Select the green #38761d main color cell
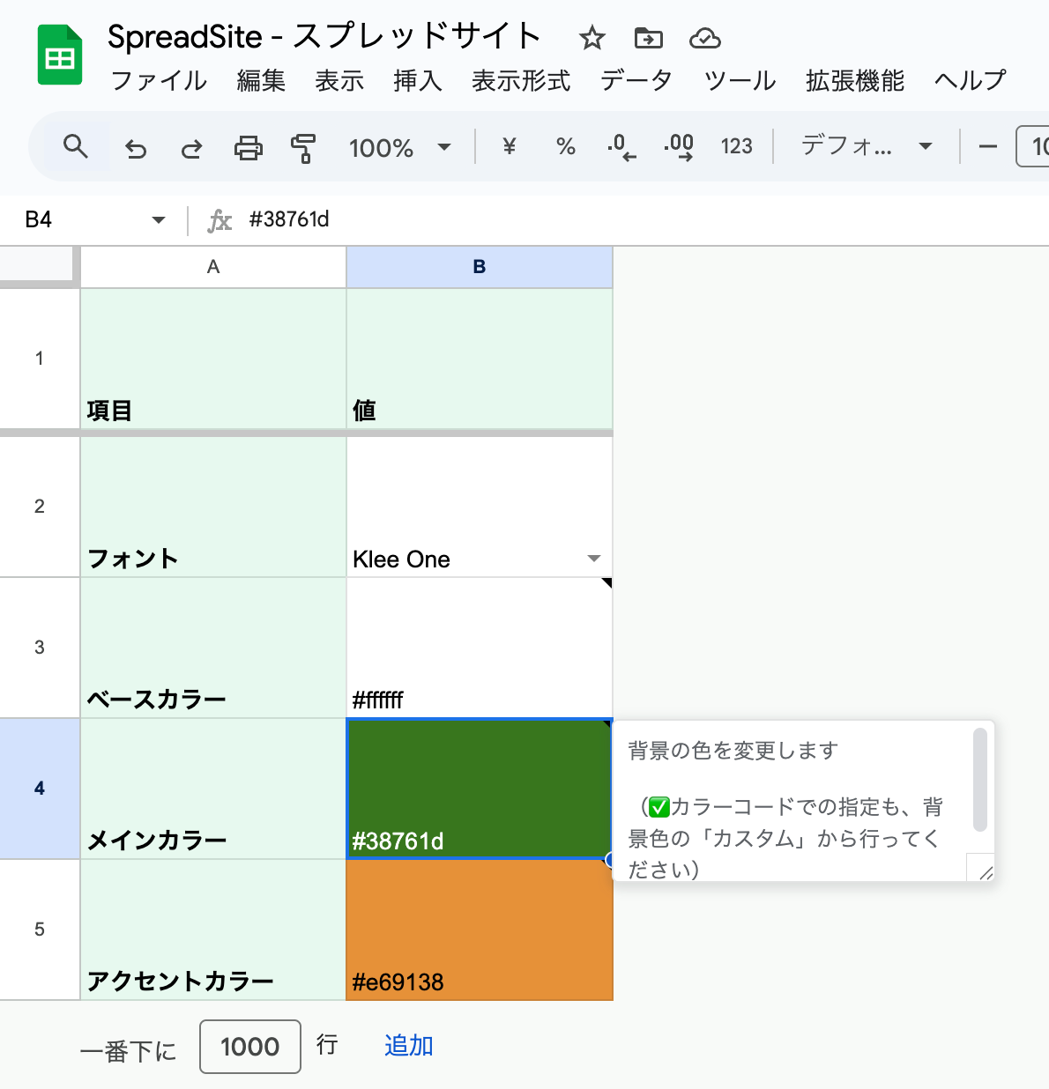 pyautogui.click(x=479, y=789)
